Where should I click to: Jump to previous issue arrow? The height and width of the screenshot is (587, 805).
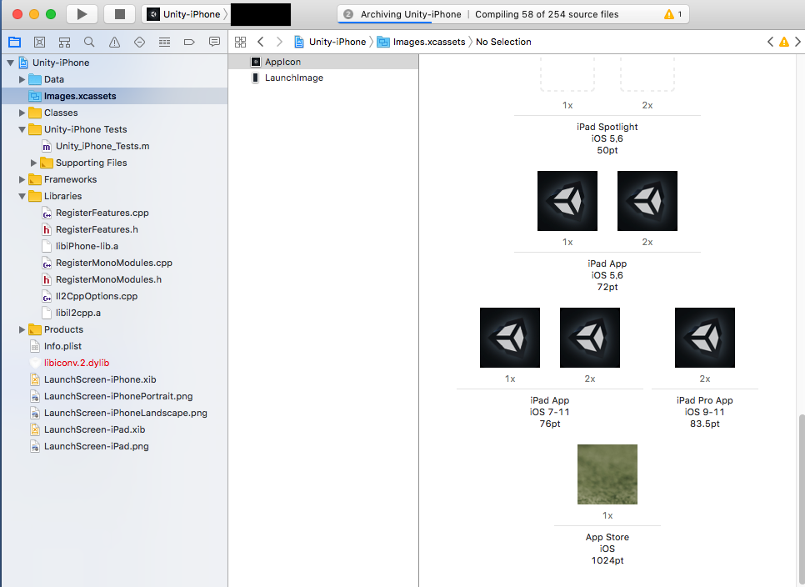pos(770,42)
